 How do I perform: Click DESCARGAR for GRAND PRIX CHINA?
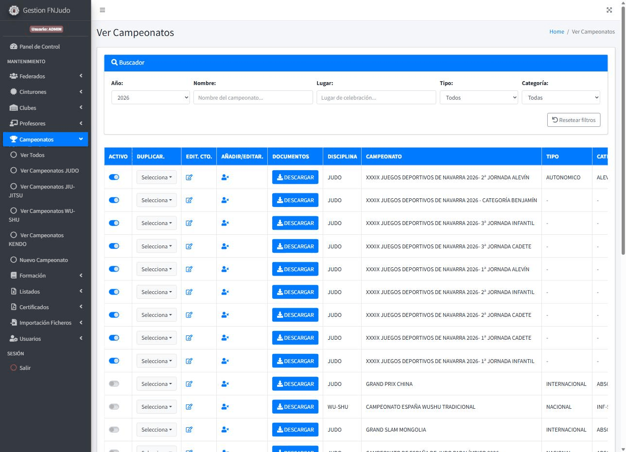295,384
